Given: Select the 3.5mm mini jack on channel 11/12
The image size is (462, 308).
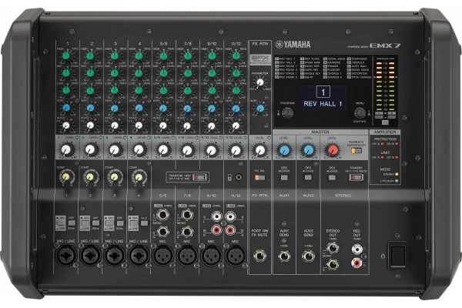Looking at the screenshot, I should tap(239, 177).
